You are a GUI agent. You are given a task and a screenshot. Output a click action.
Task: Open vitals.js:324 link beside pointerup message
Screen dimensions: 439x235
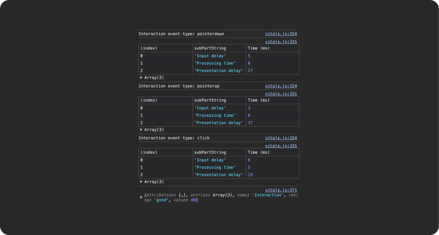[281, 86]
